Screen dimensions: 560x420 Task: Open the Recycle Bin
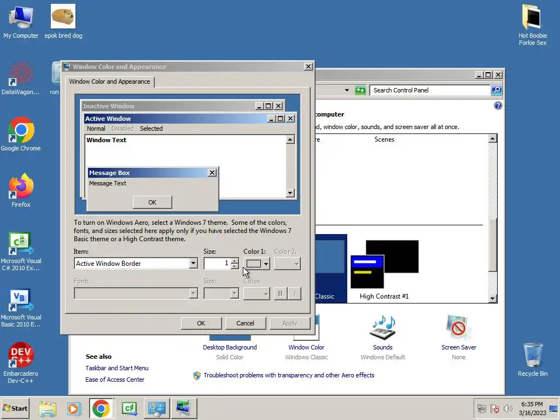(533, 360)
